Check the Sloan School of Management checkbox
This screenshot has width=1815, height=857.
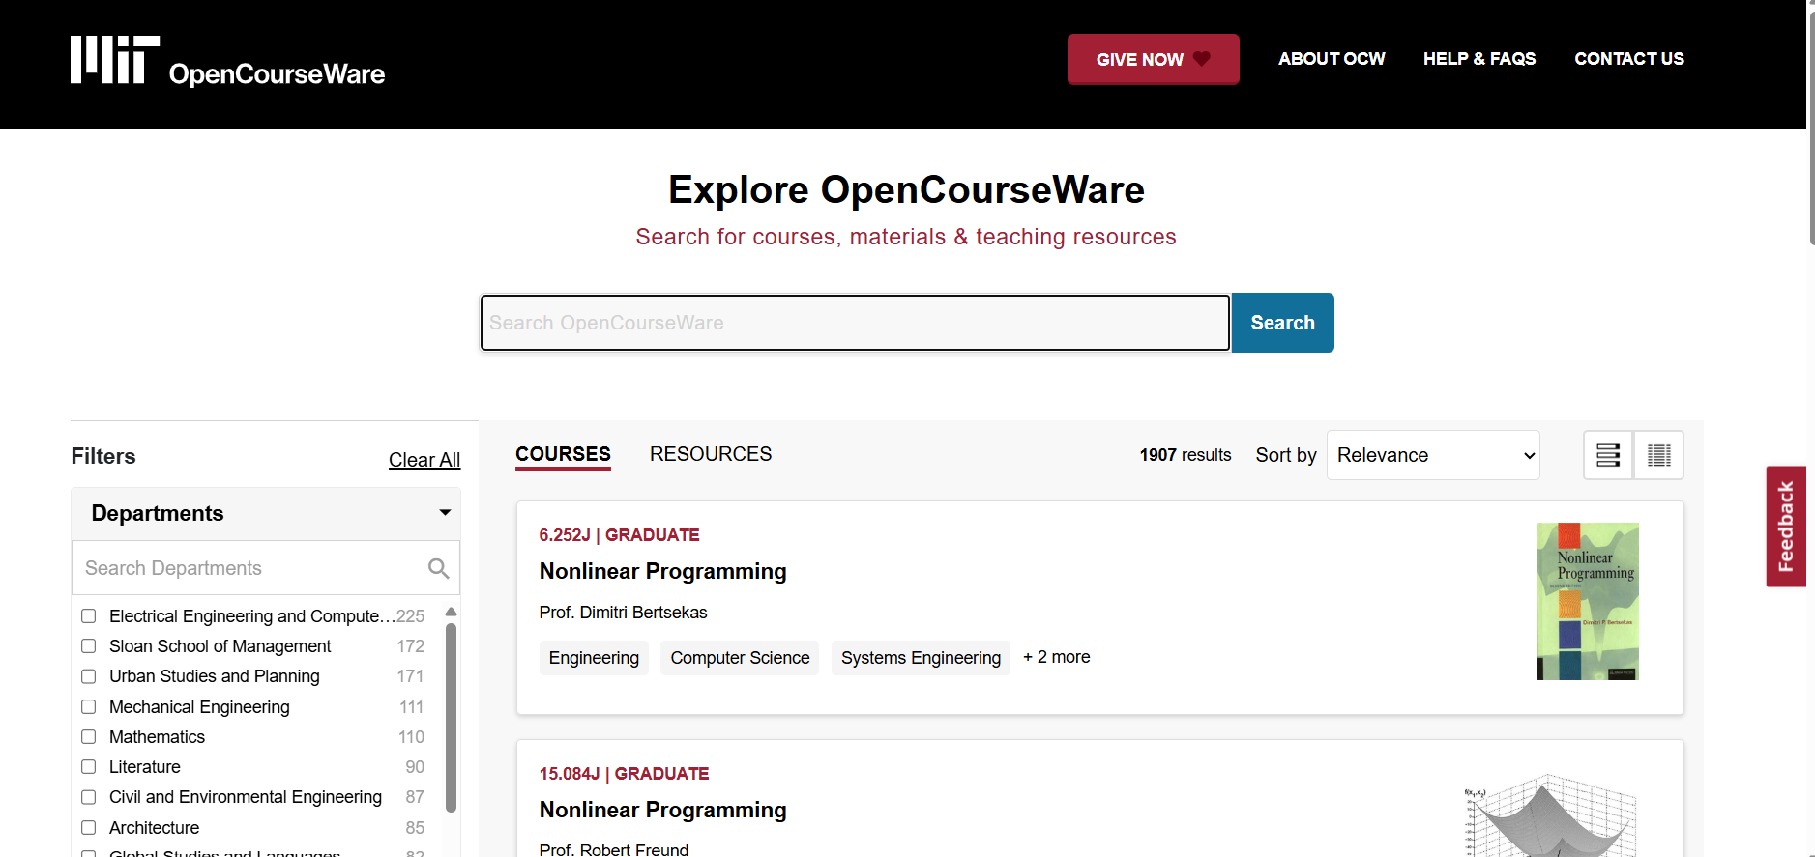[89, 646]
